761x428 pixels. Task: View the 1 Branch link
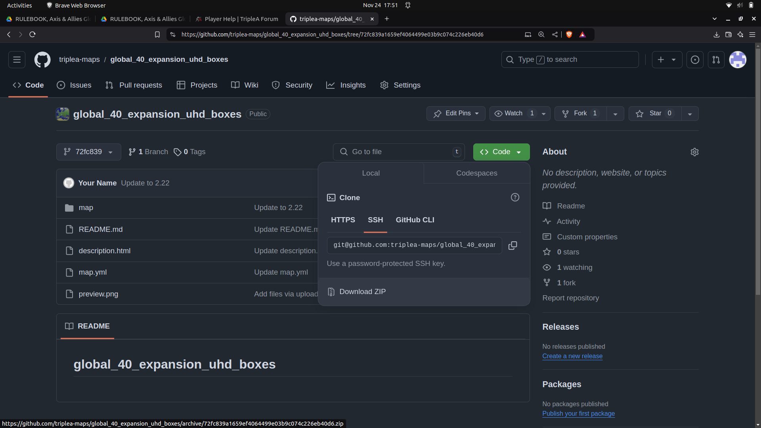[x=148, y=152]
